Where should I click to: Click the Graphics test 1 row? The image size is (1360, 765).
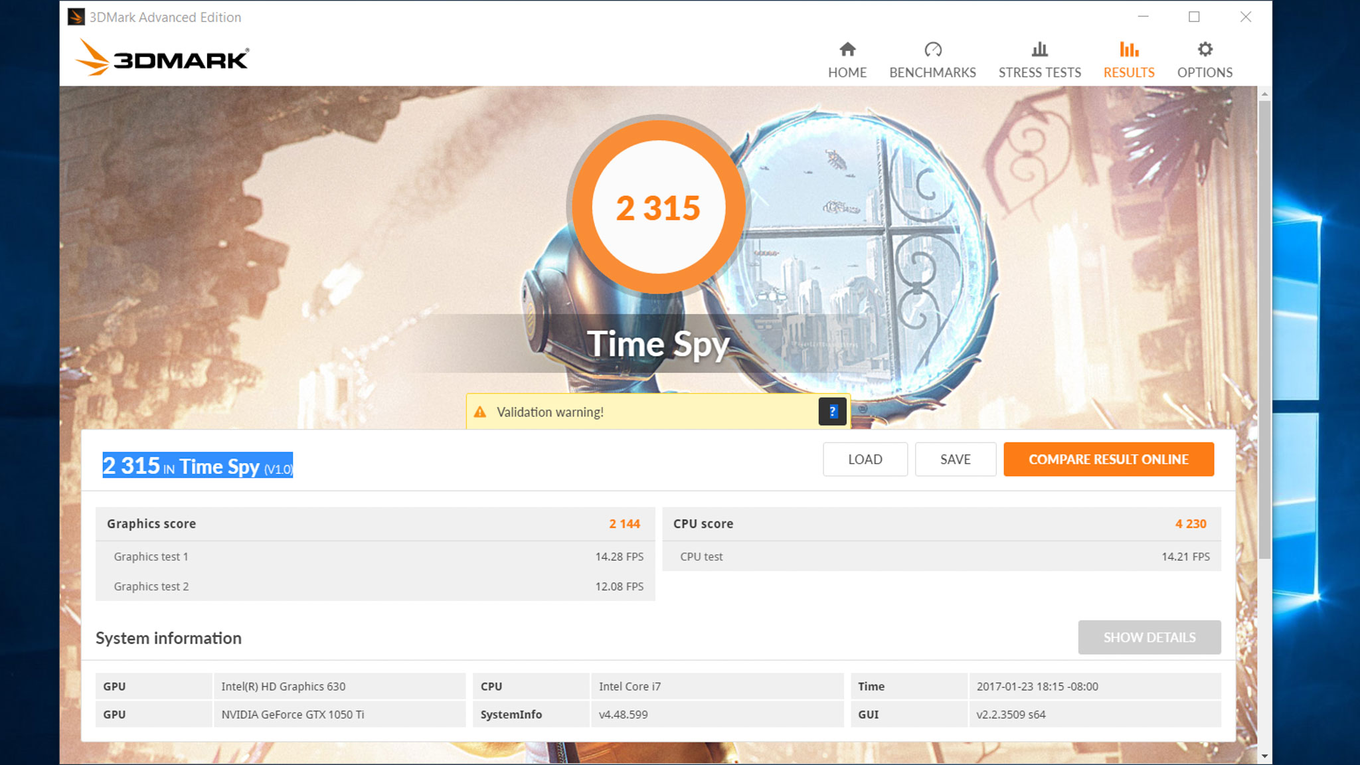(x=375, y=556)
